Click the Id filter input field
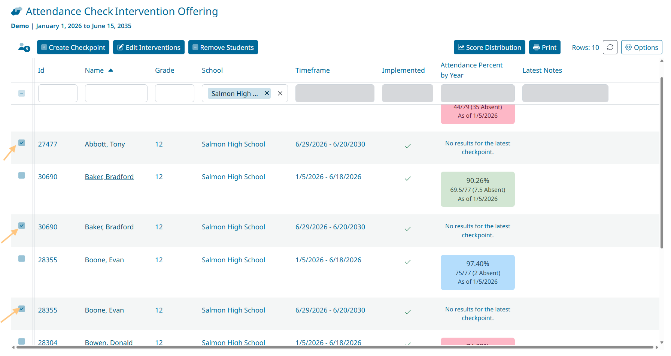The width and height of the screenshot is (671, 356). tap(58, 93)
